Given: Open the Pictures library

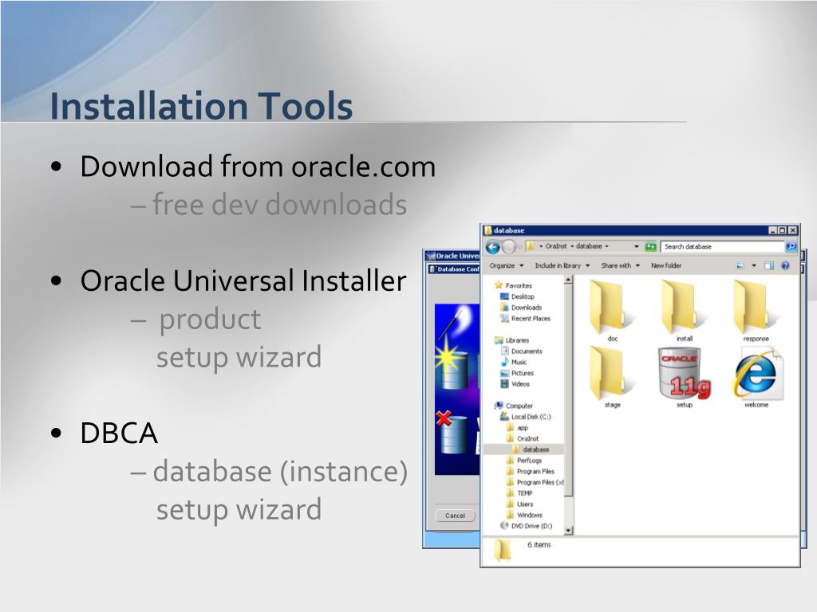Looking at the screenshot, I should (517, 373).
